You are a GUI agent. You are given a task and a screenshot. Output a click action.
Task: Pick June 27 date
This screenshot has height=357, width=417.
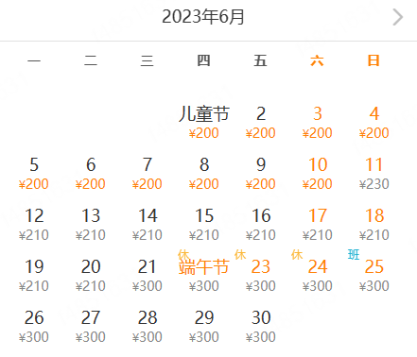[x=91, y=326]
